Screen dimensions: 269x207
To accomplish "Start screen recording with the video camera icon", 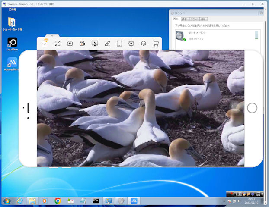I will 82,44.
